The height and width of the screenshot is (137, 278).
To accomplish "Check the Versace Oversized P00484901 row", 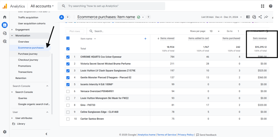I will point(68,92).
